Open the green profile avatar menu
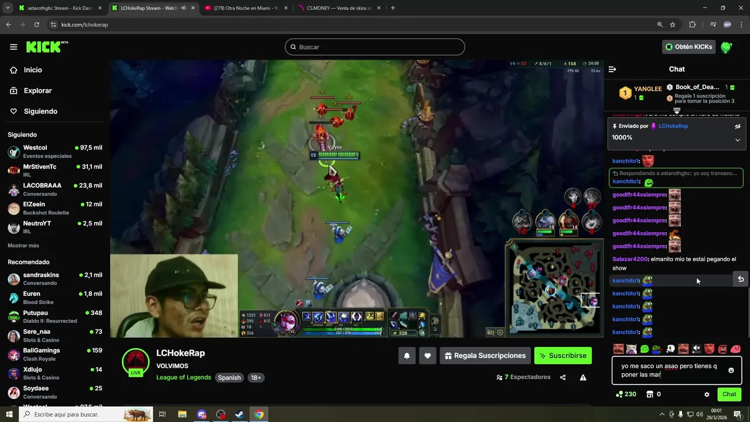Screen dimensions: 750x422 click(726, 47)
